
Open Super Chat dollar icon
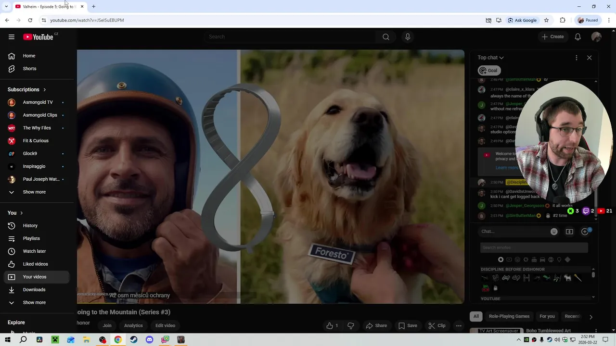pos(569,232)
